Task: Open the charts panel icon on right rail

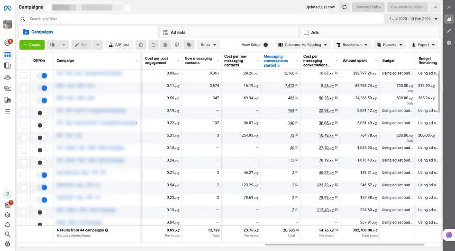Action: [449, 19]
